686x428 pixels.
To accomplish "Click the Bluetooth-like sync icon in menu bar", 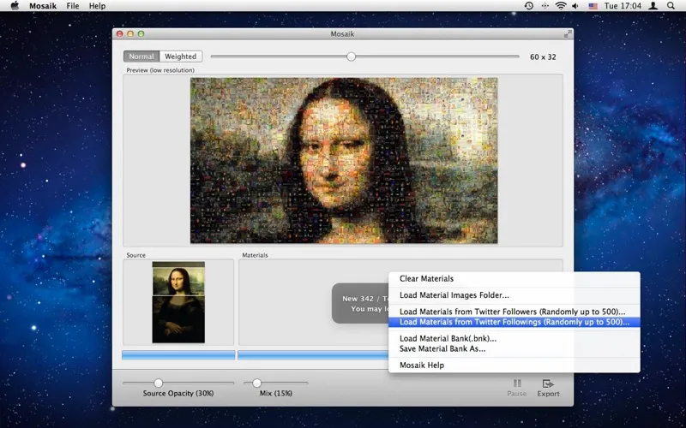I will coord(545,6).
